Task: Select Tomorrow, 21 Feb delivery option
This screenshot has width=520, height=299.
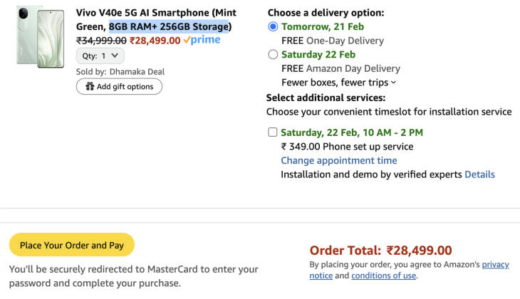Action: 274,27
